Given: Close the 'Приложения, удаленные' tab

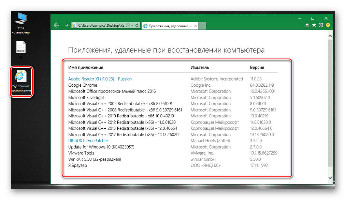Looking at the screenshot, I should coord(196,26).
